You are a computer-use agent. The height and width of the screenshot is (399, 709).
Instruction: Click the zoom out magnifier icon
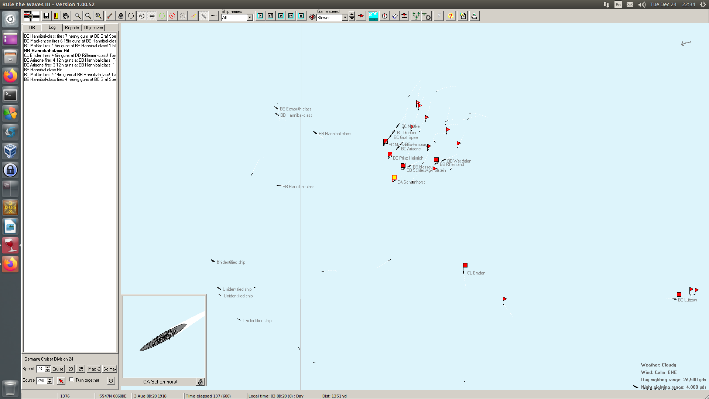88,16
